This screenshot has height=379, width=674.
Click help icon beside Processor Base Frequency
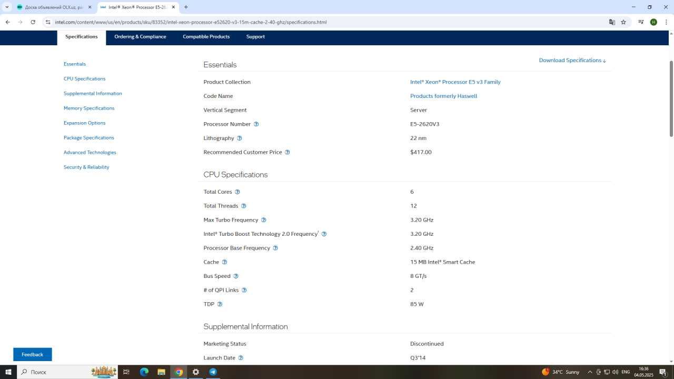[x=275, y=248]
